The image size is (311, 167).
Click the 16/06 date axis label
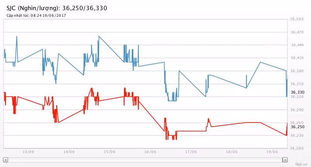[x=150, y=152]
